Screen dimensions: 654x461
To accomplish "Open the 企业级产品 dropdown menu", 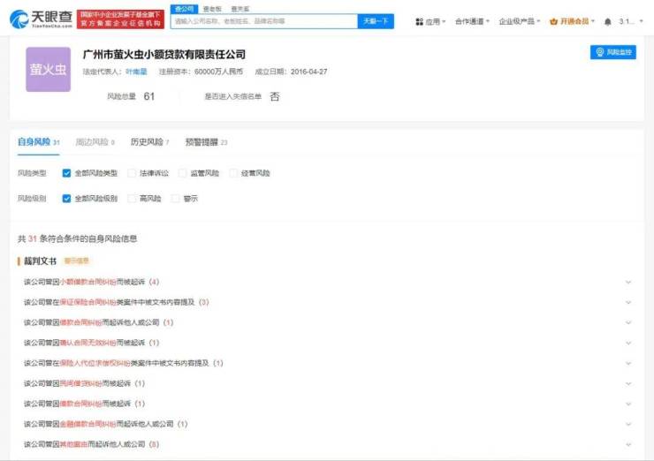I will pos(520,21).
